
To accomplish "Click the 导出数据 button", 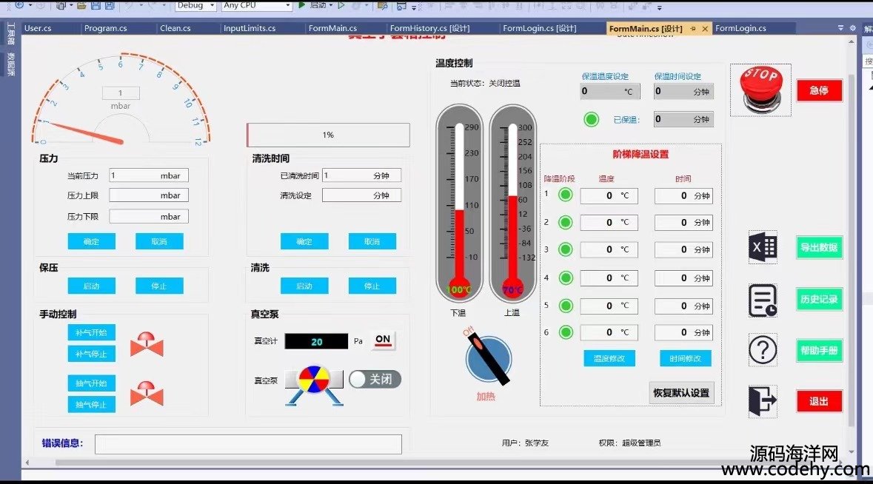I will click(819, 248).
